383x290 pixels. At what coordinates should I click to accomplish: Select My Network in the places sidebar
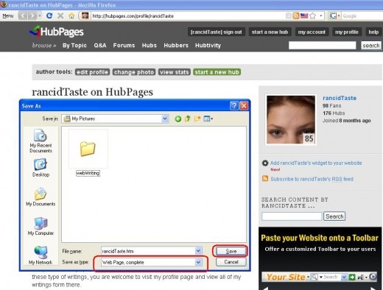point(41,255)
